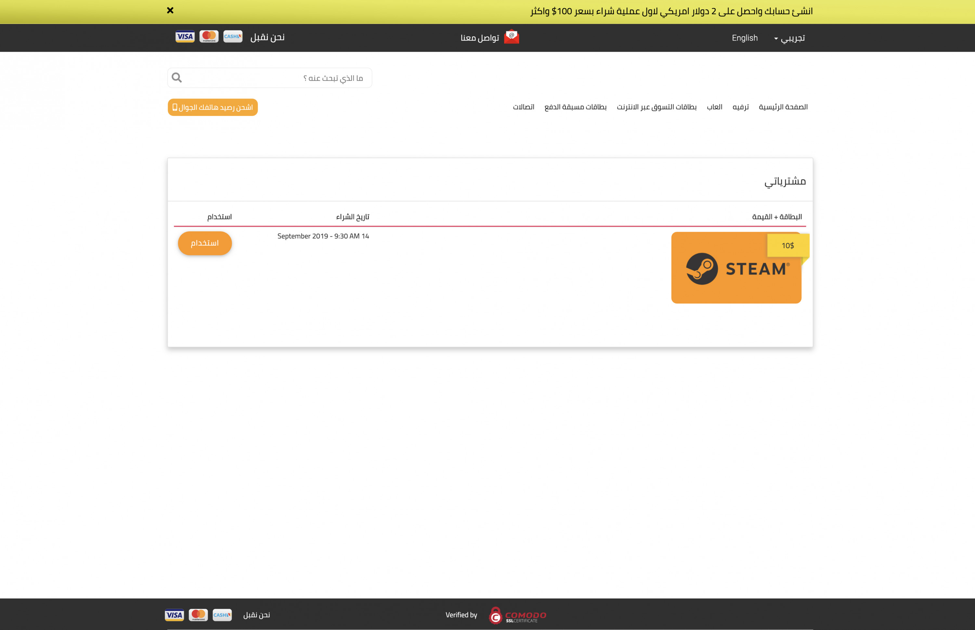Open الصفحة الرئيسية home menu item
975x630 pixels.
click(783, 107)
